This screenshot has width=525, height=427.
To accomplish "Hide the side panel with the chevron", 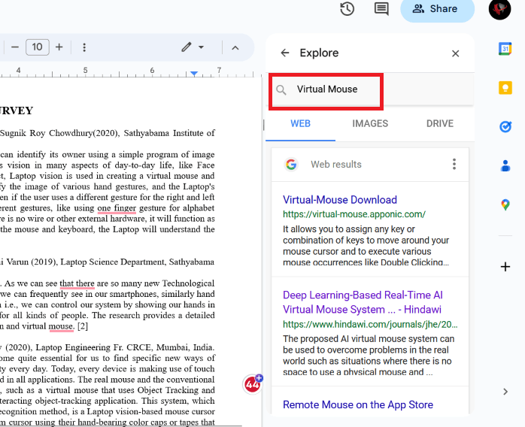I will click(x=505, y=392).
